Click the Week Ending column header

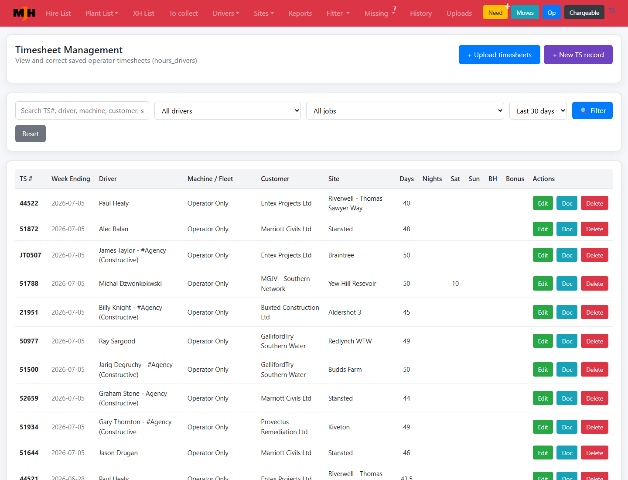[x=71, y=179]
